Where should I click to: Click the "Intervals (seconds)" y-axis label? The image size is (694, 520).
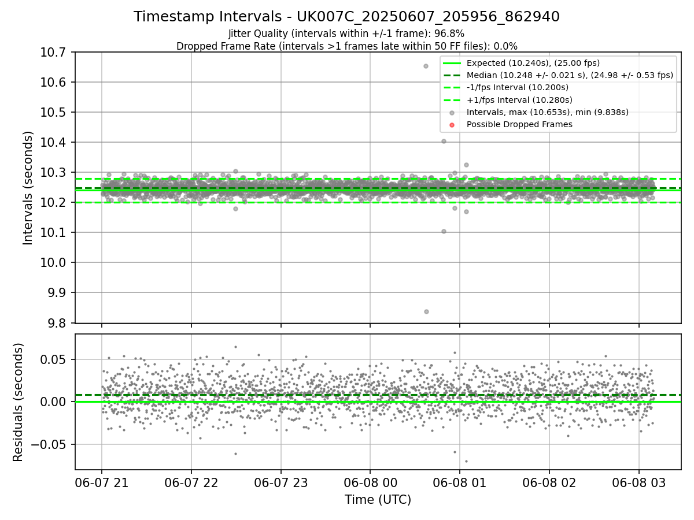[28, 188]
